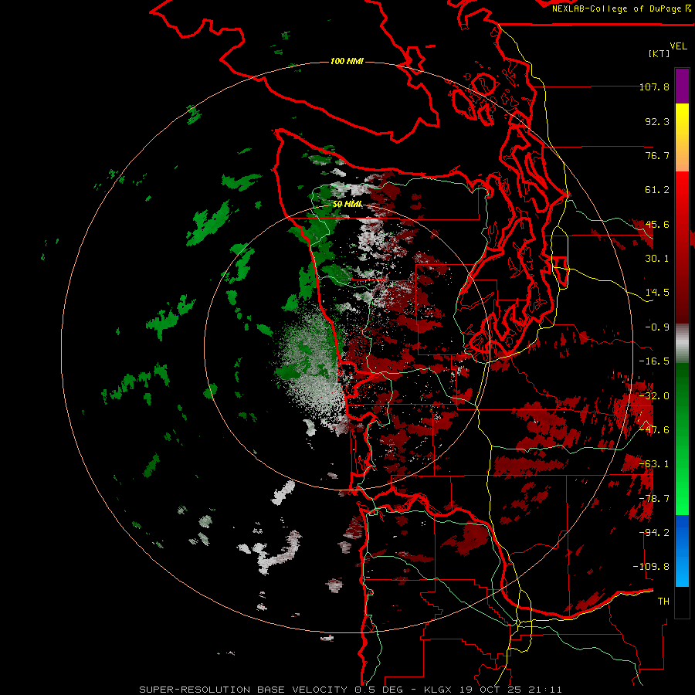Click the 50 NMI range ring label
The width and height of the screenshot is (695, 695).
tap(347, 205)
